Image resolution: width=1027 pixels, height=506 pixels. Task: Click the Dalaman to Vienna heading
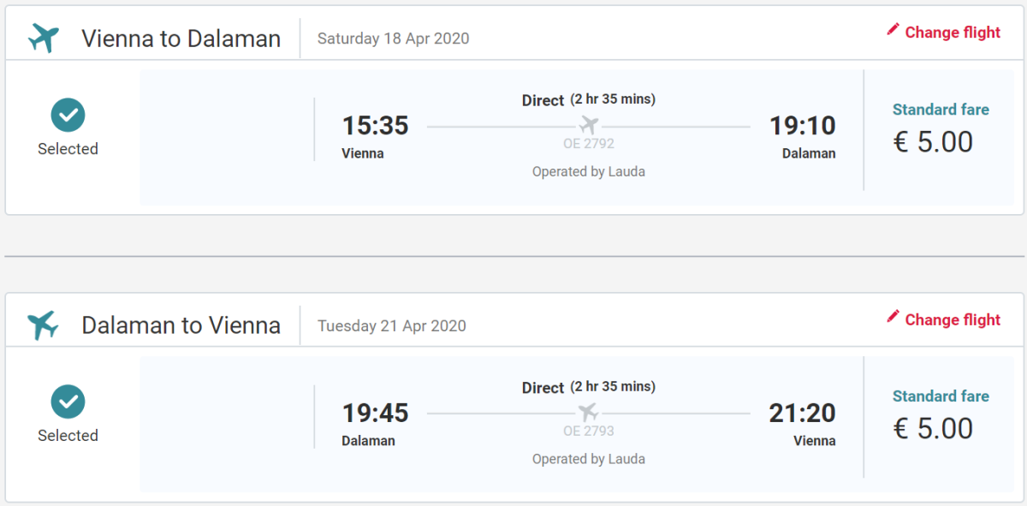(x=181, y=325)
